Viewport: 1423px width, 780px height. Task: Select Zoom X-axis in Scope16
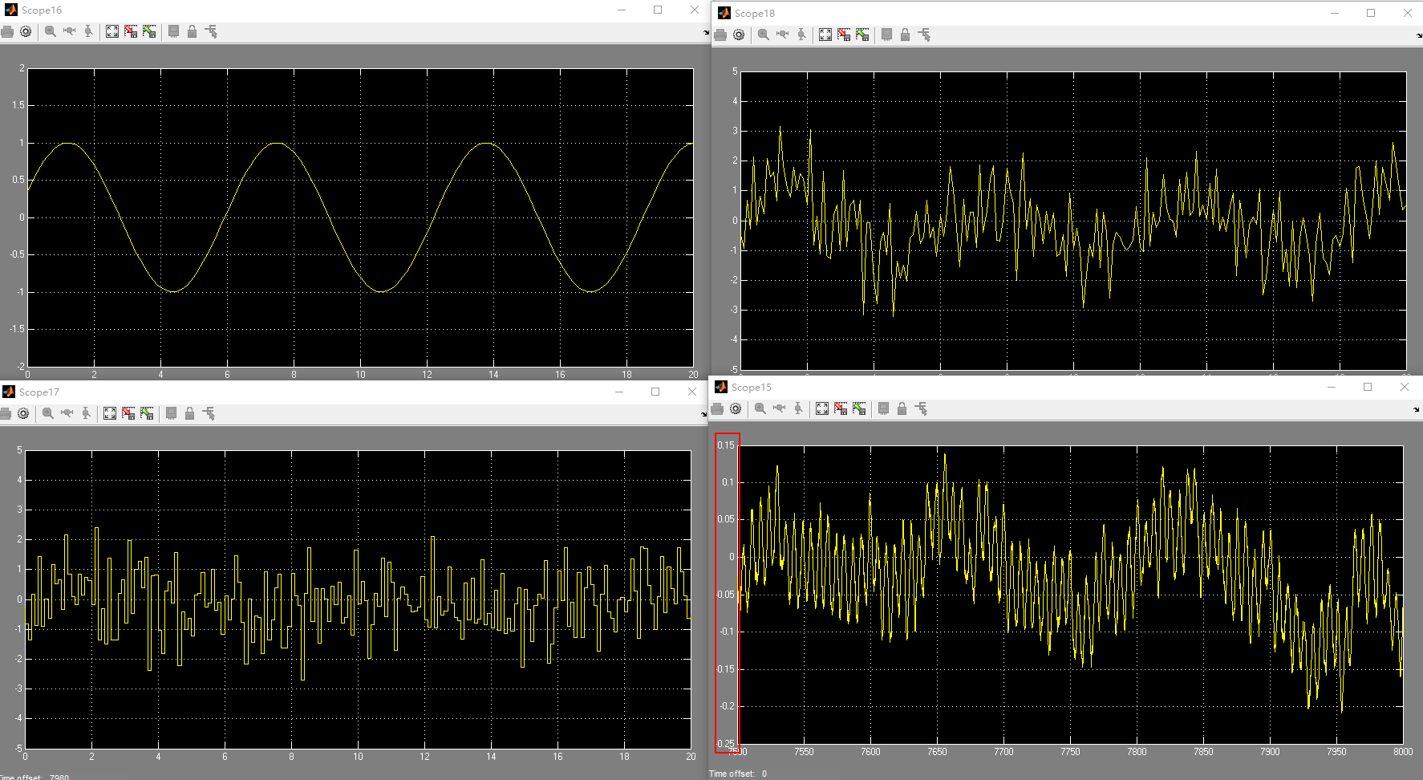[x=70, y=31]
